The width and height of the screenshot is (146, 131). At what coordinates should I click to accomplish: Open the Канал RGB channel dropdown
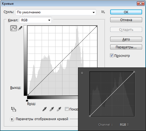(x=36, y=20)
